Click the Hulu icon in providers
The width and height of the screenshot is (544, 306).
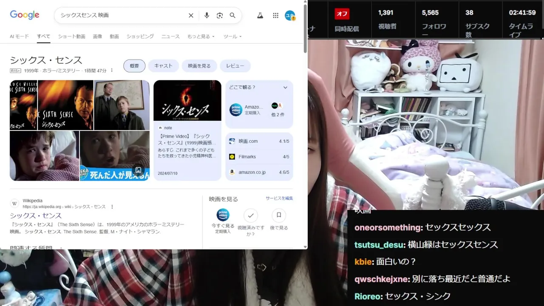coord(275,105)
